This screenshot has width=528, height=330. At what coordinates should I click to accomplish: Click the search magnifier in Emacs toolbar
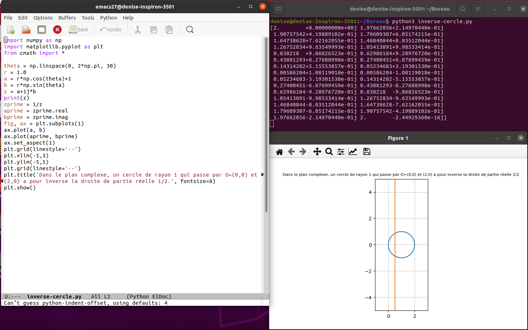[x=190, y=30]
